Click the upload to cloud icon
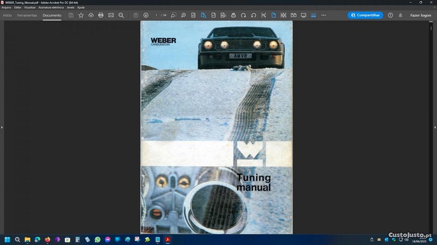The image size is (437, 245). 91,15
